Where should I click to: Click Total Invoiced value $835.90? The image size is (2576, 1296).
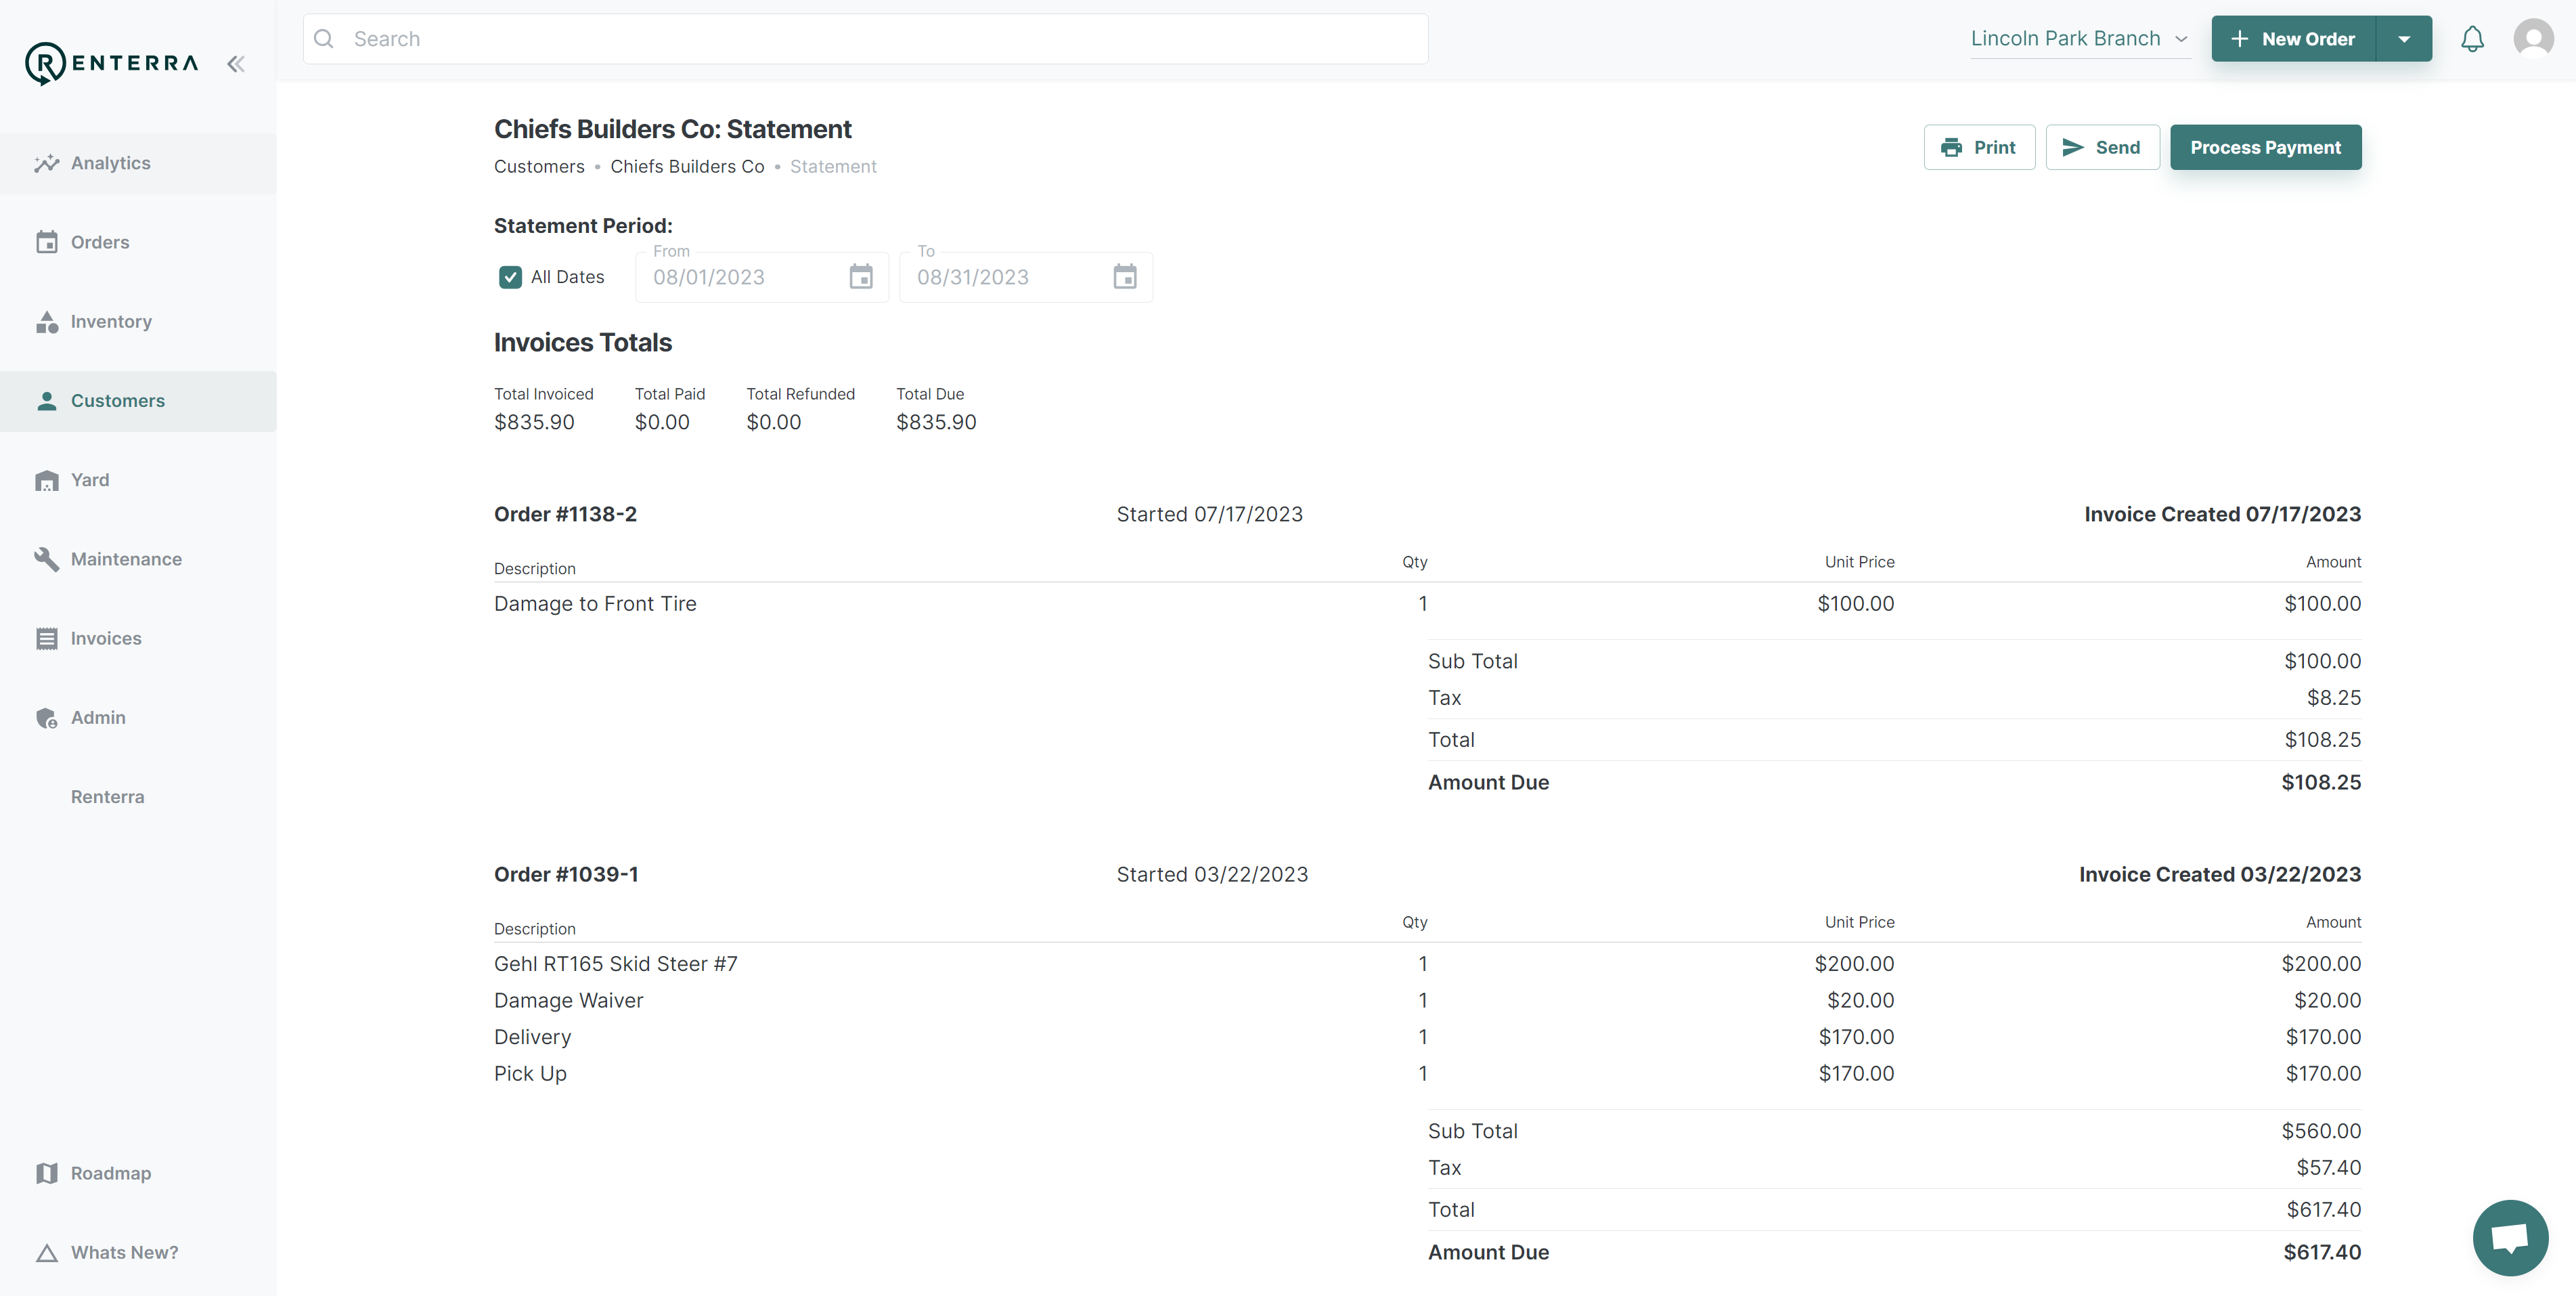534,423
